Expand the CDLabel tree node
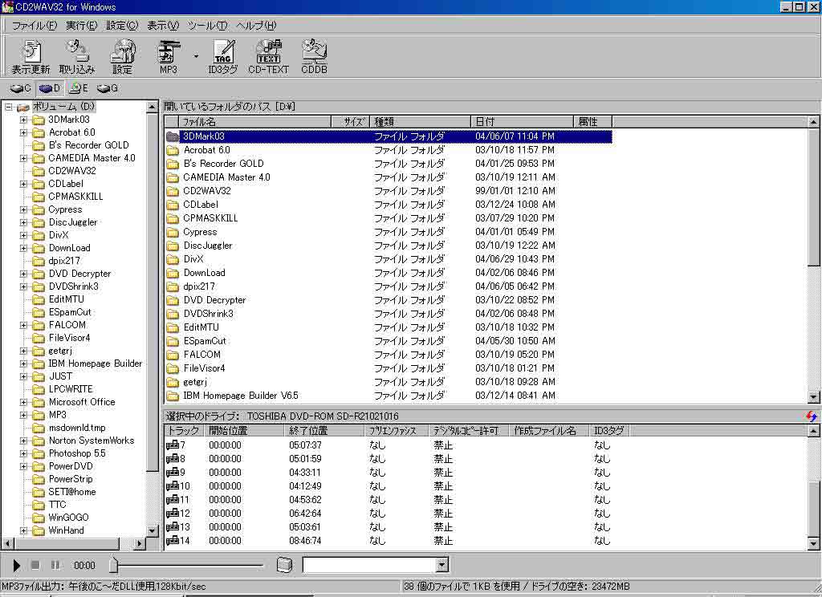 (x=23, y=184)
